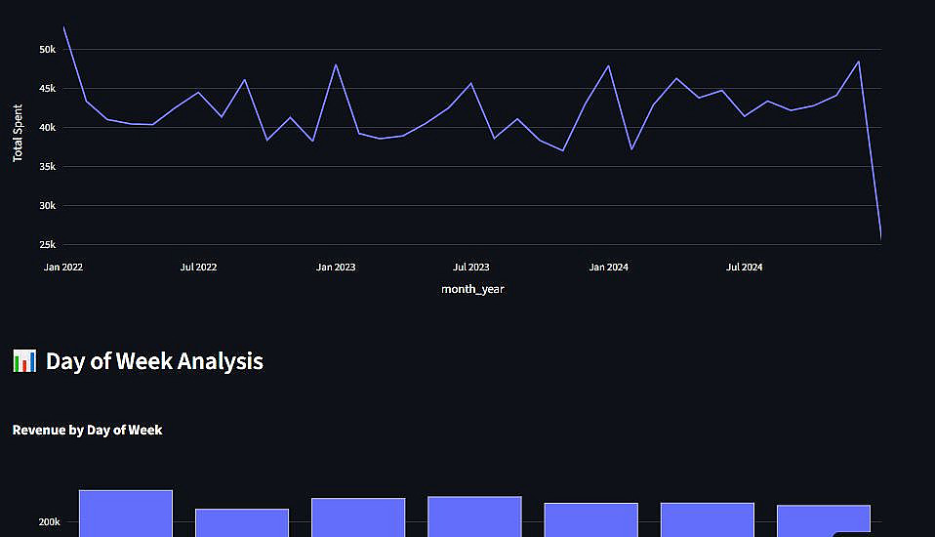Click the 25k y-axis label

point(48,245)
